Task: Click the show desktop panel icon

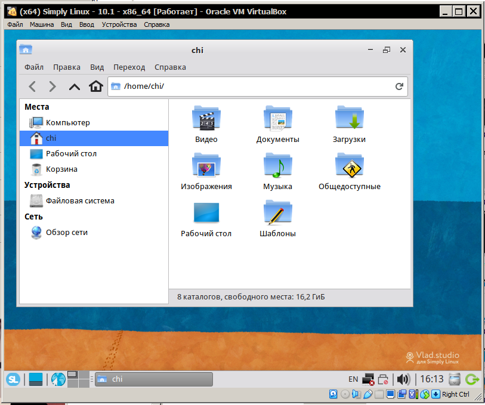Action: coord(36,379)
